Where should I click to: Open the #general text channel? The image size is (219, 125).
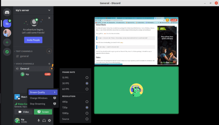pos(33,56)
